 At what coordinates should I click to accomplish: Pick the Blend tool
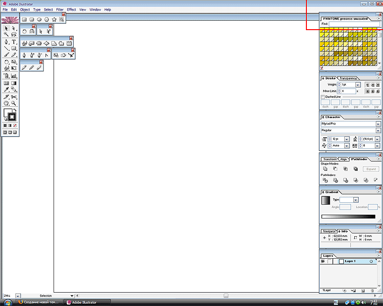(x=14, y=89)
